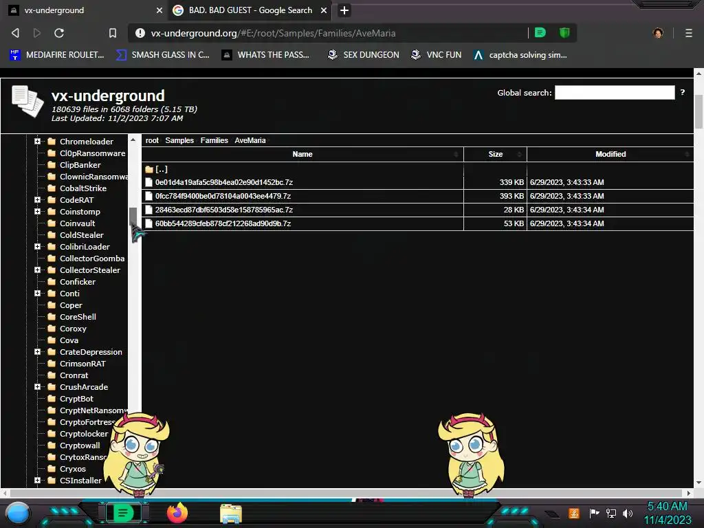Expand the CodeRAT tree node
The image size is (704, 528).
point(37,200)
